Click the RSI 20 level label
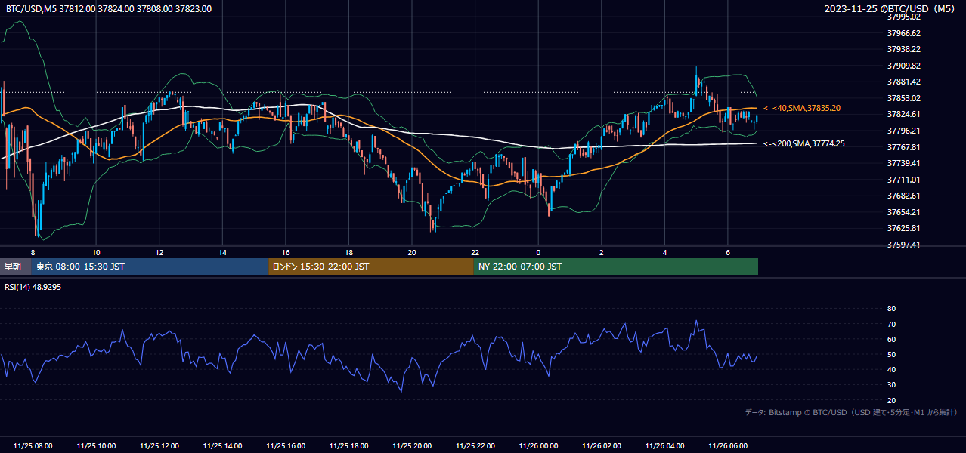This screenshot has width=966, height=453. click(x=891, y=400)
